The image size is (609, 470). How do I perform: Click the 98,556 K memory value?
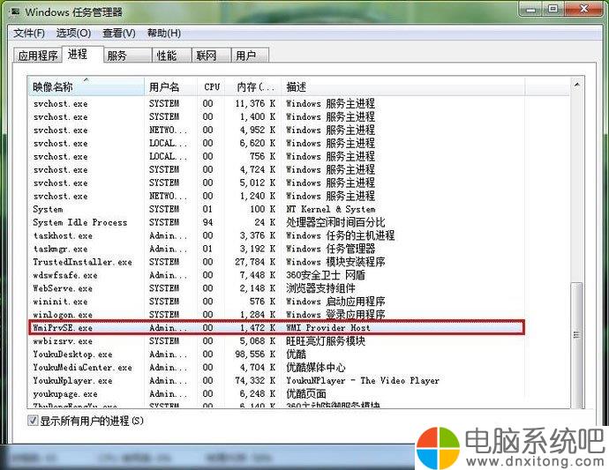[255, 354]
